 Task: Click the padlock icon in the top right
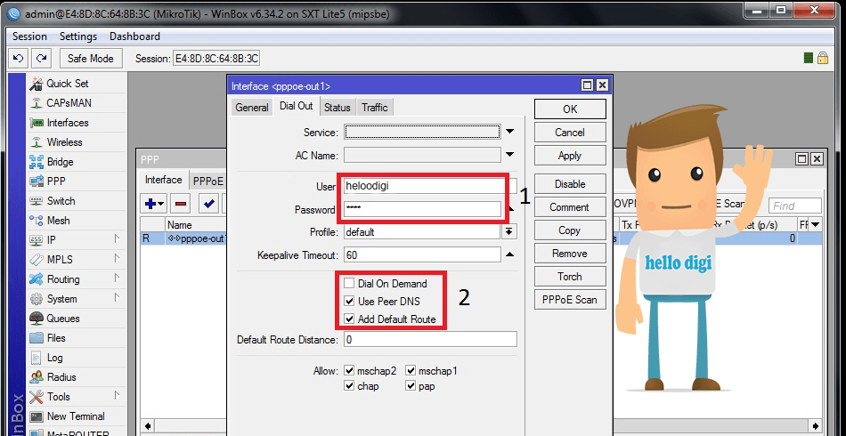pos(822,58)
